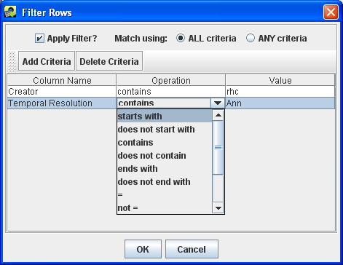Select ALL criteria radio button

[181, 38]
